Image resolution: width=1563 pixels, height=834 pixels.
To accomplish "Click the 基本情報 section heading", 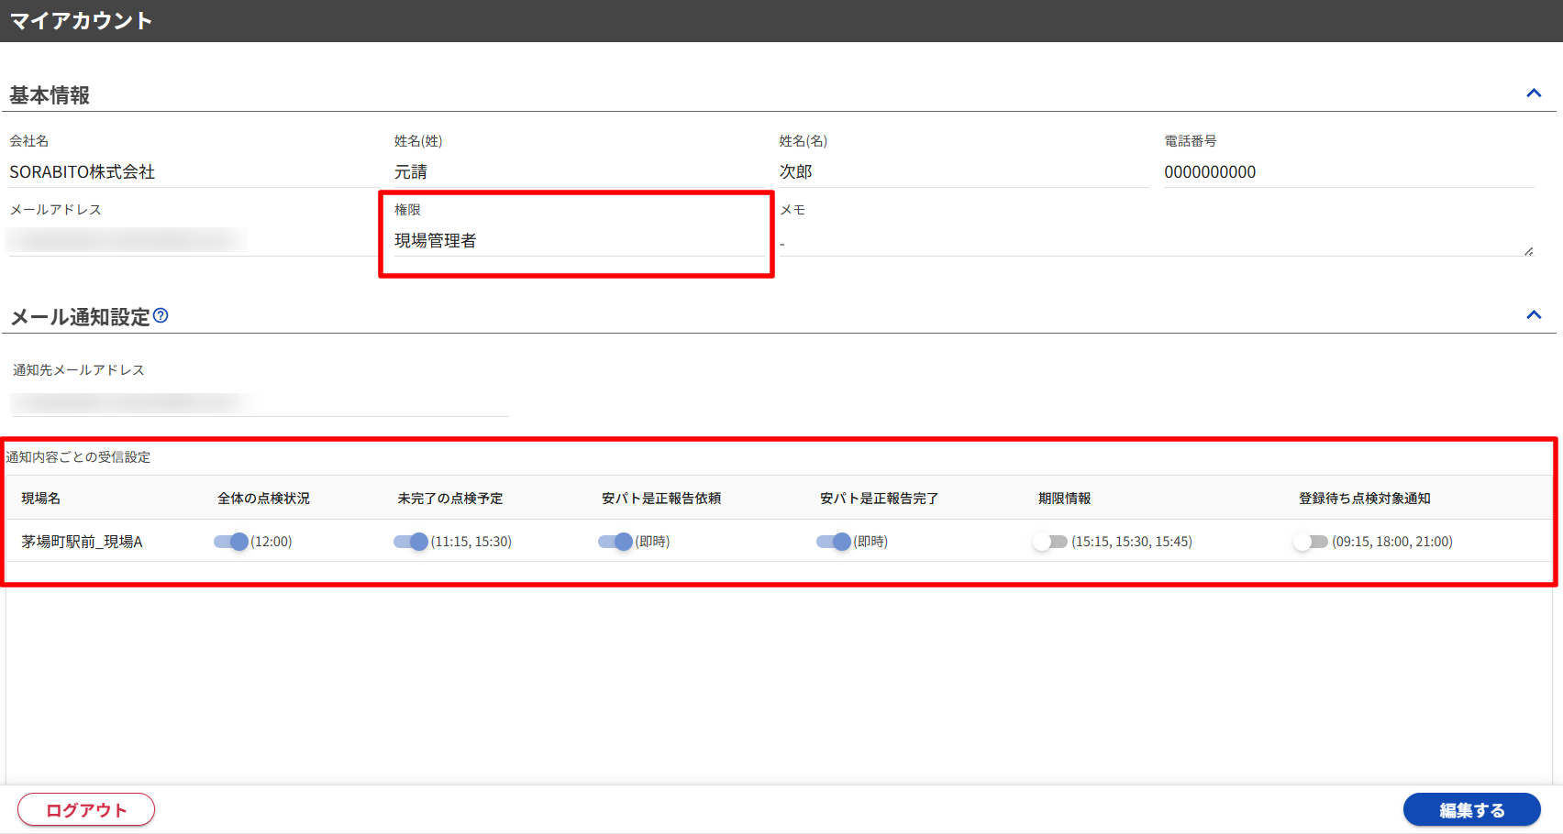I will [50, 95].
